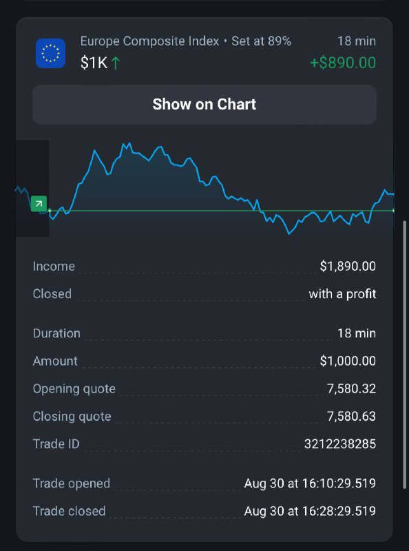
Task: Click the green up arrow beside $1K
Action: (116, 63)
